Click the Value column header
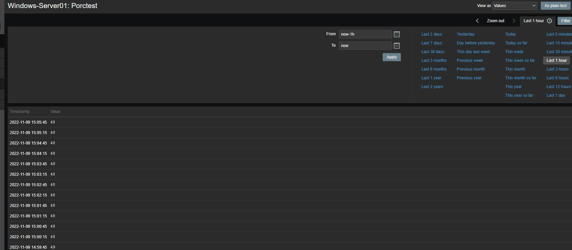Image resolution: width=572 pixels, height=250 pixels. coord(55,112)
